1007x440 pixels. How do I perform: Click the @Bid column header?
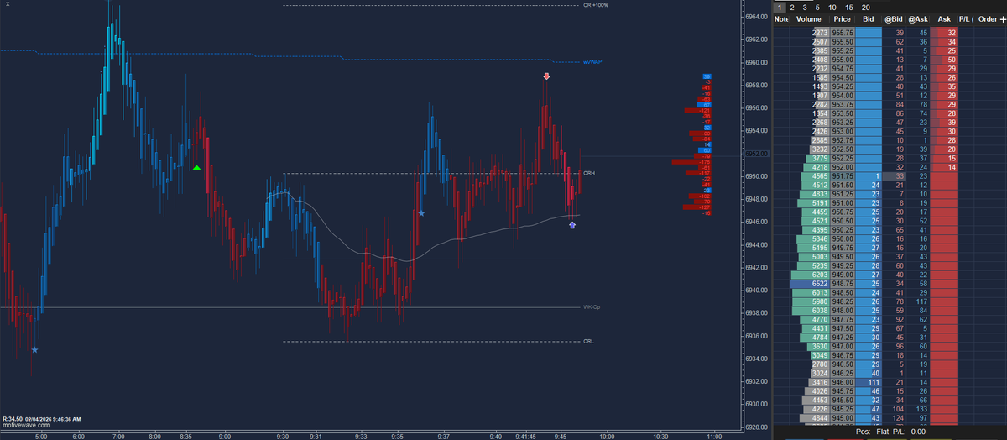point(894,19)
